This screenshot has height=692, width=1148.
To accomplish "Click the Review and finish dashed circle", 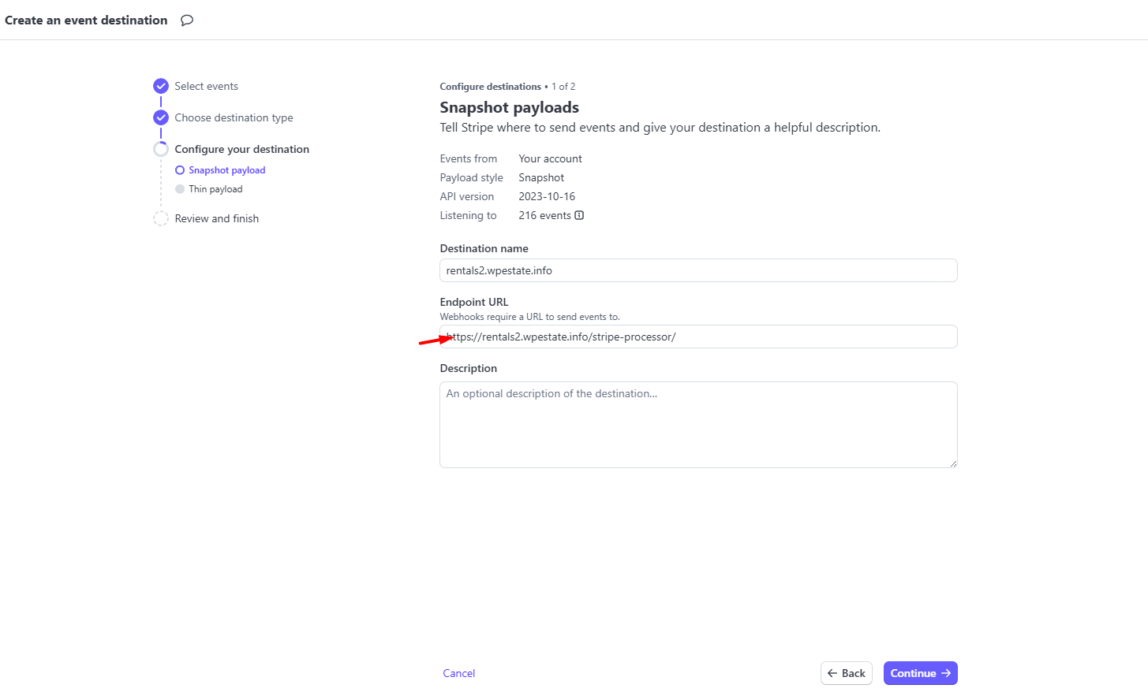I will pos(161,218).
